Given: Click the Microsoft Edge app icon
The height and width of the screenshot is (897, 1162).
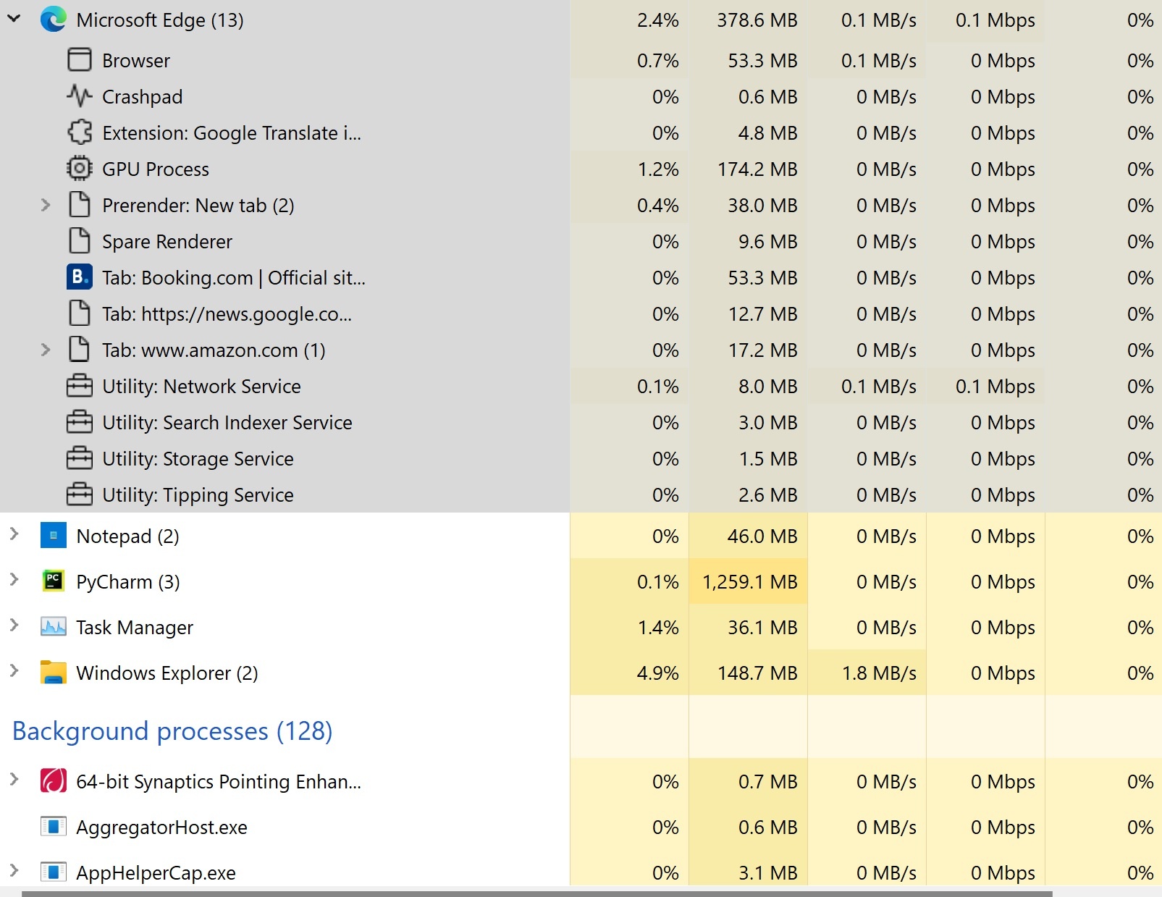Looking at the screenshot, I should click(x=53, y=20).
